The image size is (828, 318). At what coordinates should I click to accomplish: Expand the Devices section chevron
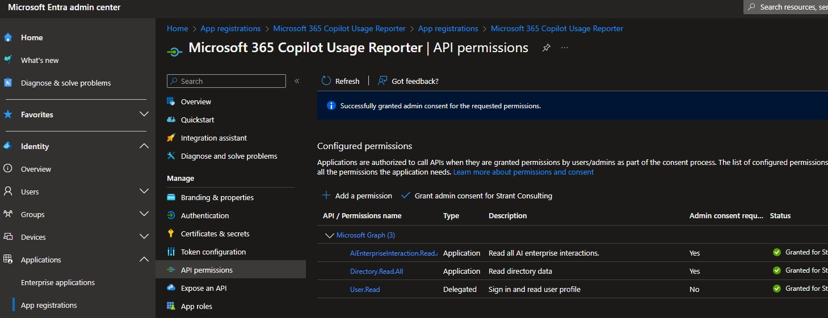(x=144, y=237)
